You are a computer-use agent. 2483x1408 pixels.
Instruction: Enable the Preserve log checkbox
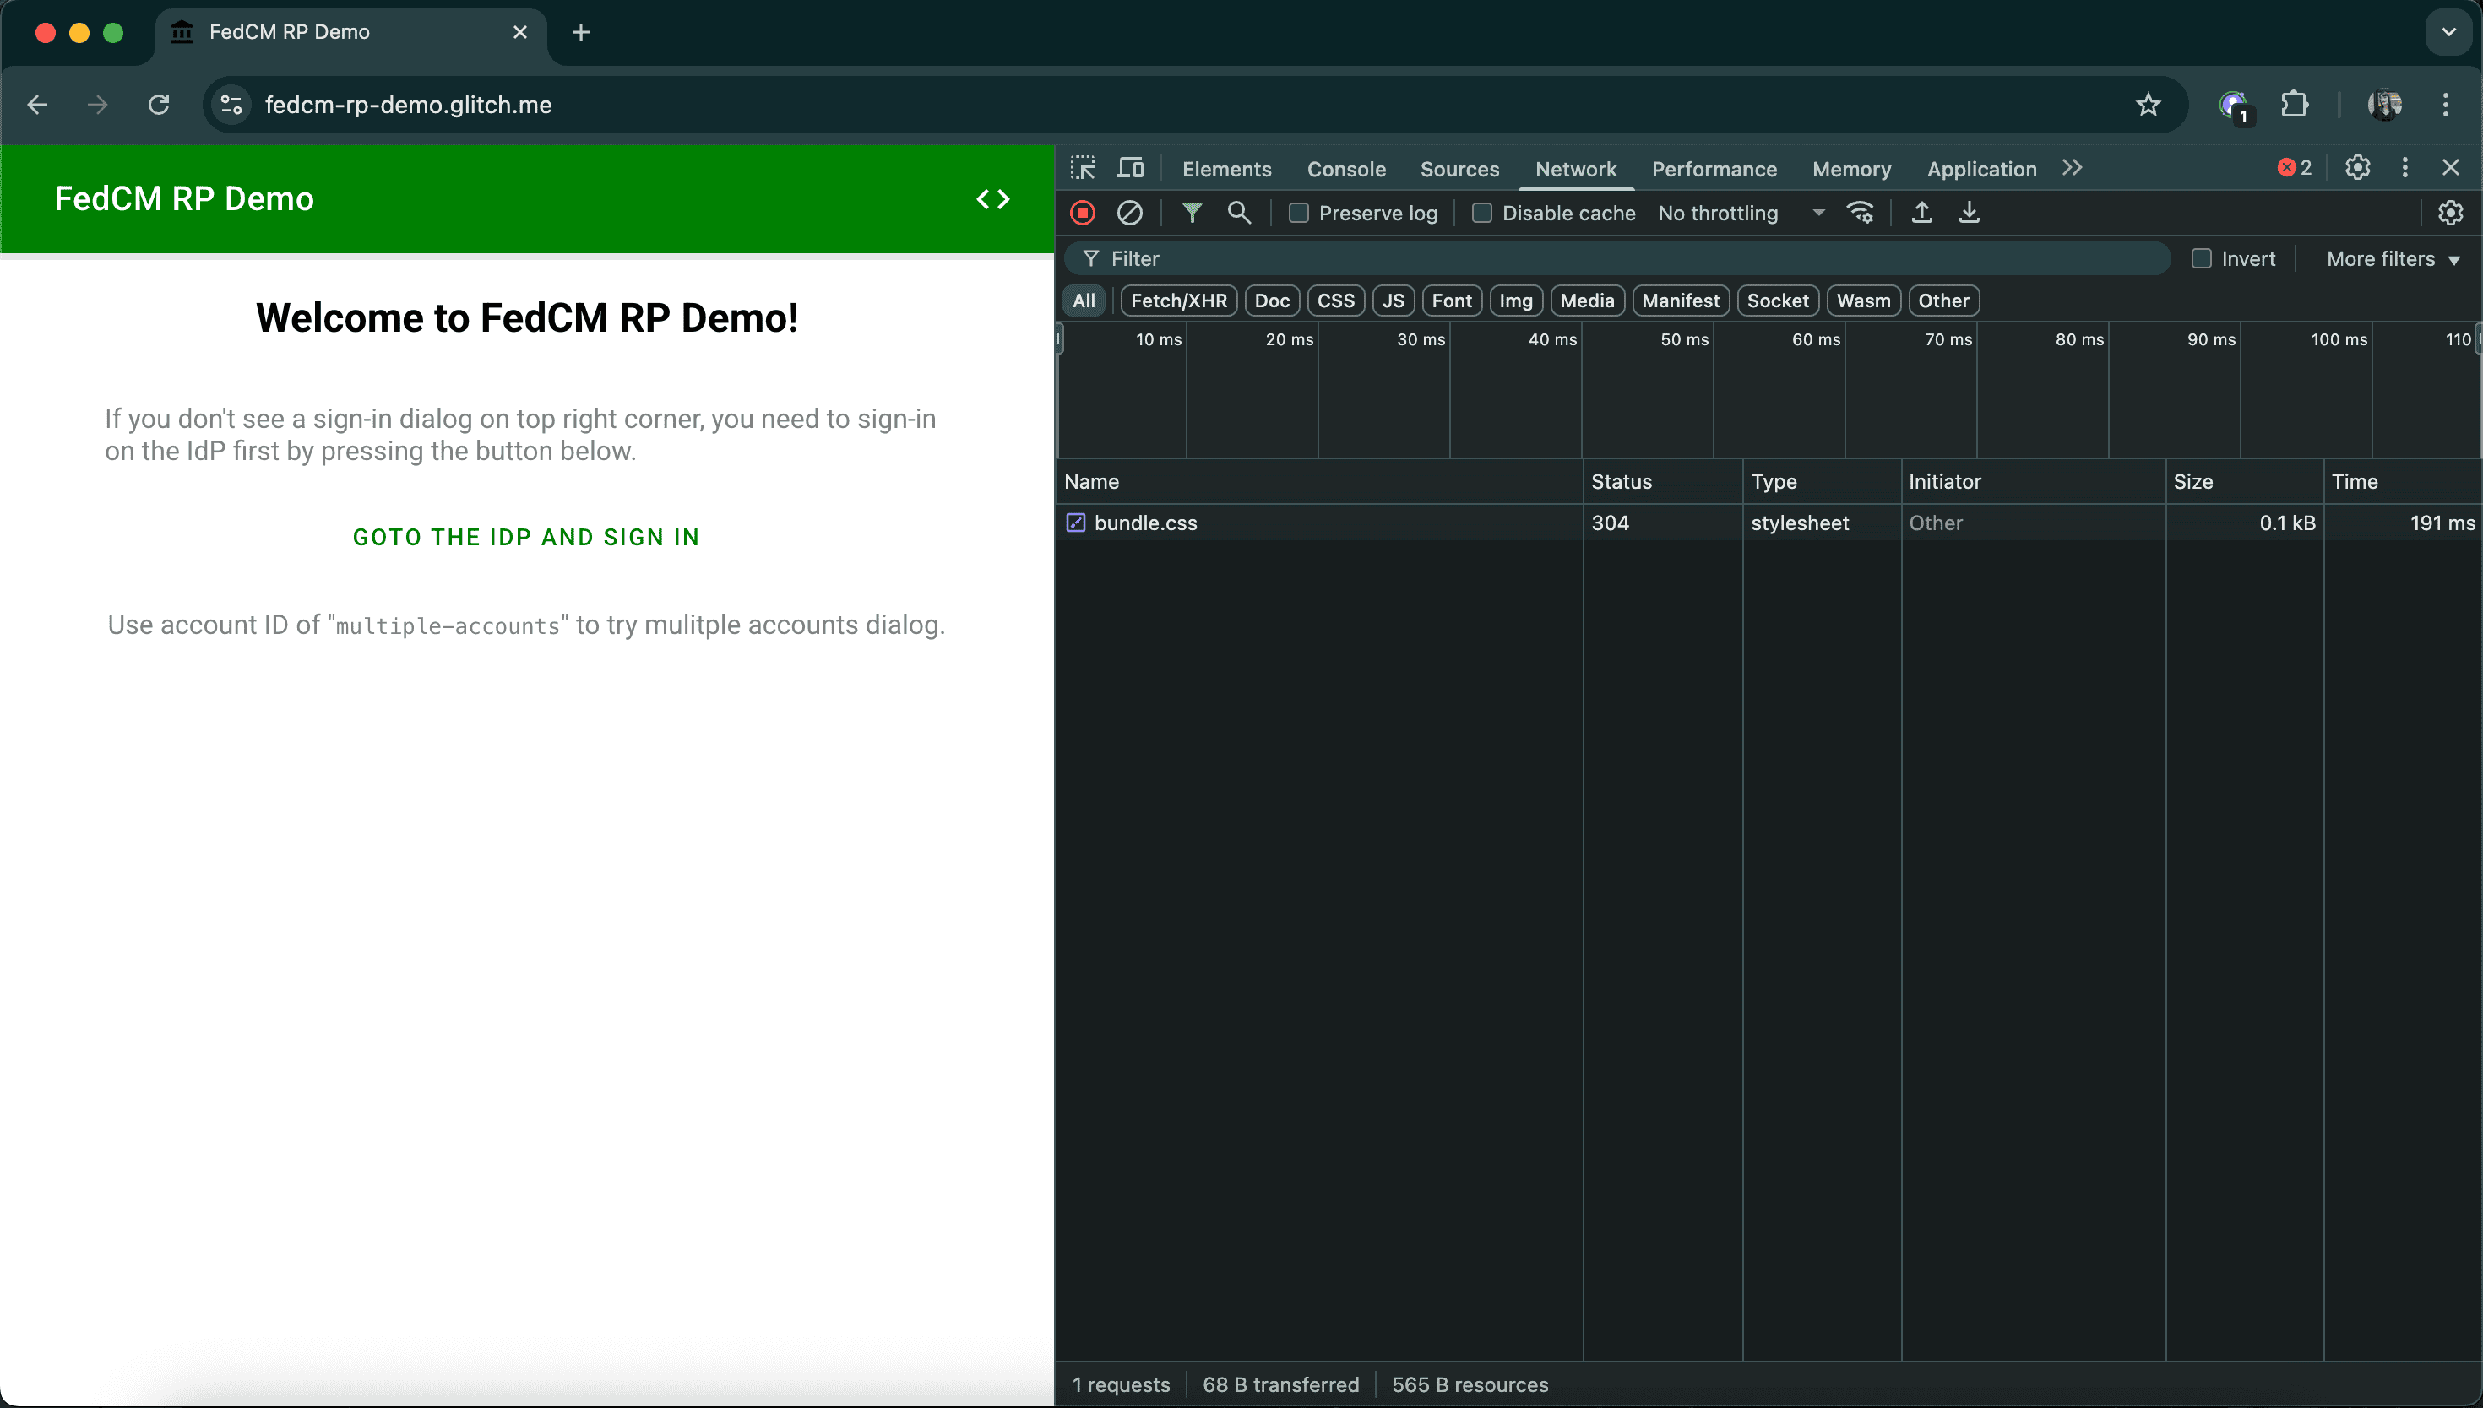point(1298,213)
